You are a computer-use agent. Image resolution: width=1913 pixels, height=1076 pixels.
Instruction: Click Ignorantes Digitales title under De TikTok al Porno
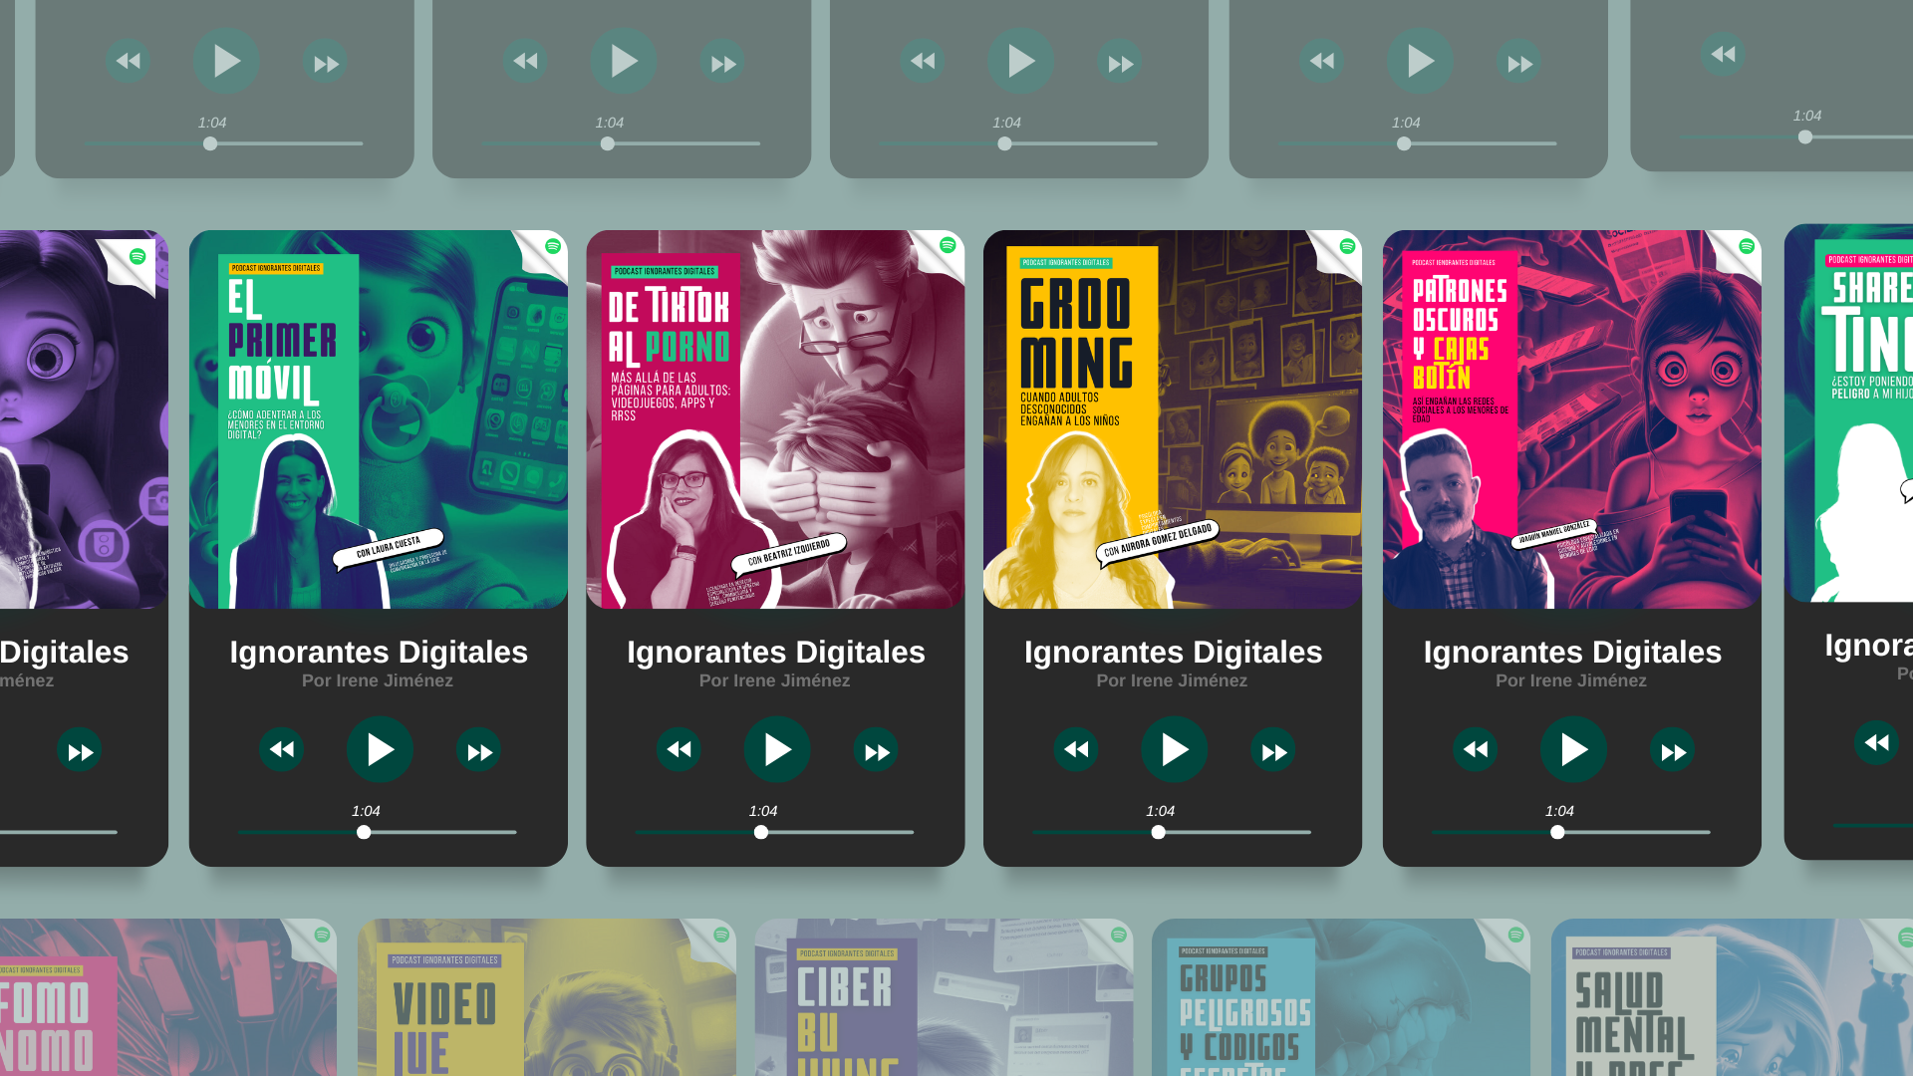tap(776, 652)
